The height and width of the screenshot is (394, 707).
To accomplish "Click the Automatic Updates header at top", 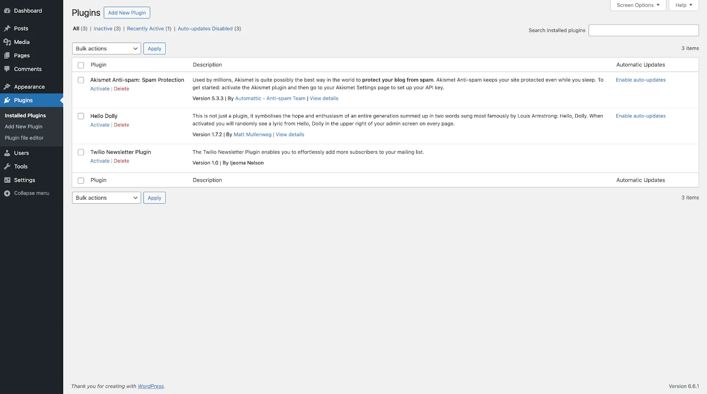I will coord(641,65).
